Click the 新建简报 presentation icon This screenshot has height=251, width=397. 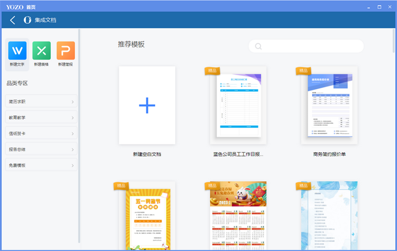click(x=66, y=51)
